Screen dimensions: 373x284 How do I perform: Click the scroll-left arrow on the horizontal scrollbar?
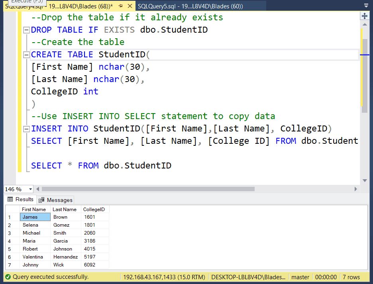37,190
